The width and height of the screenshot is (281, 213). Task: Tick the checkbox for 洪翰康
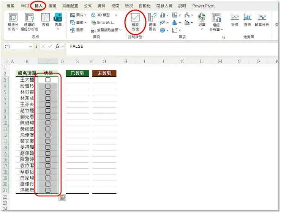click(48, 190)
